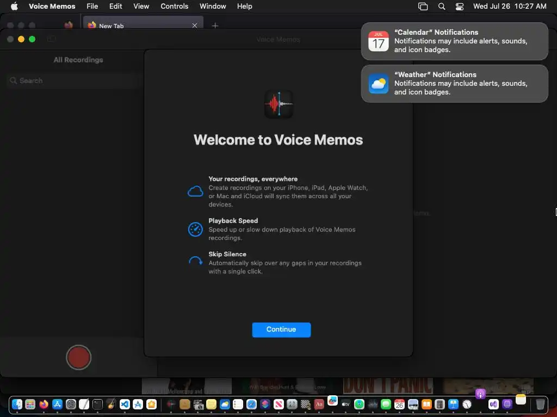Open App Store from the Dock
This screenshot has height=417, width=557.
pyautogui.click(x=57, y=404)
